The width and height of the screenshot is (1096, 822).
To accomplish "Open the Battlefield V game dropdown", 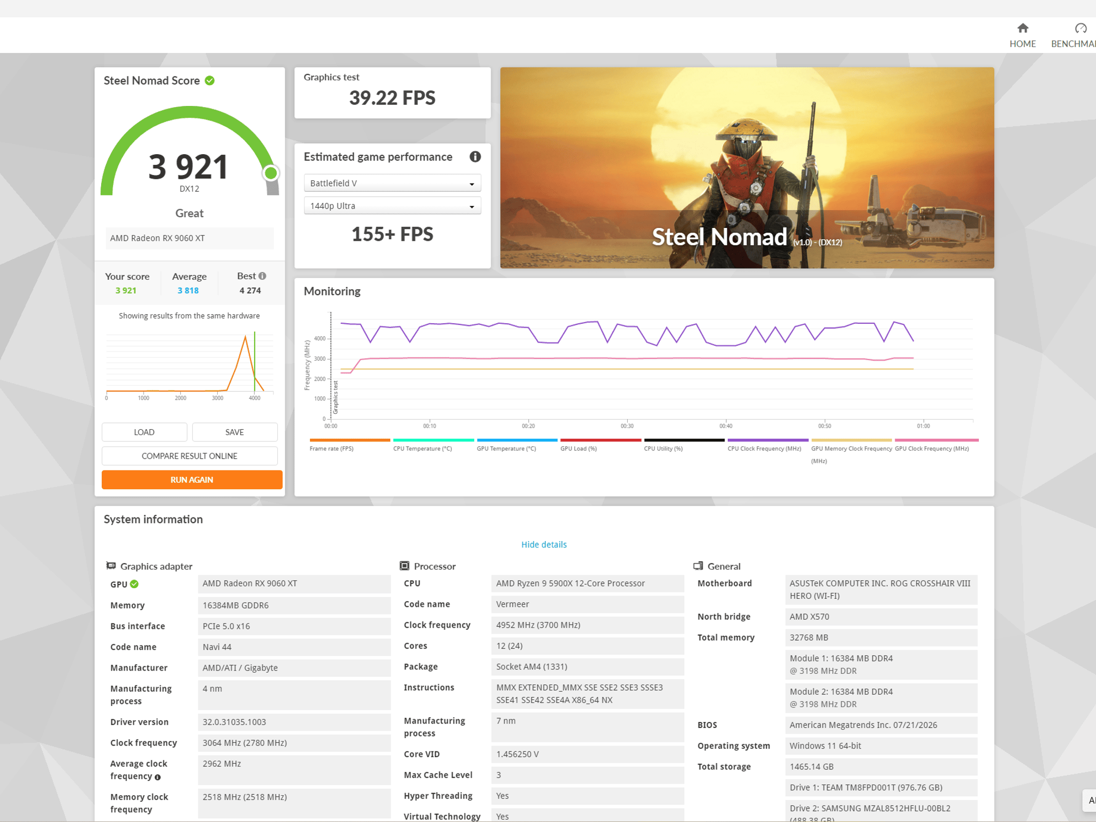I will click(392, 183).
